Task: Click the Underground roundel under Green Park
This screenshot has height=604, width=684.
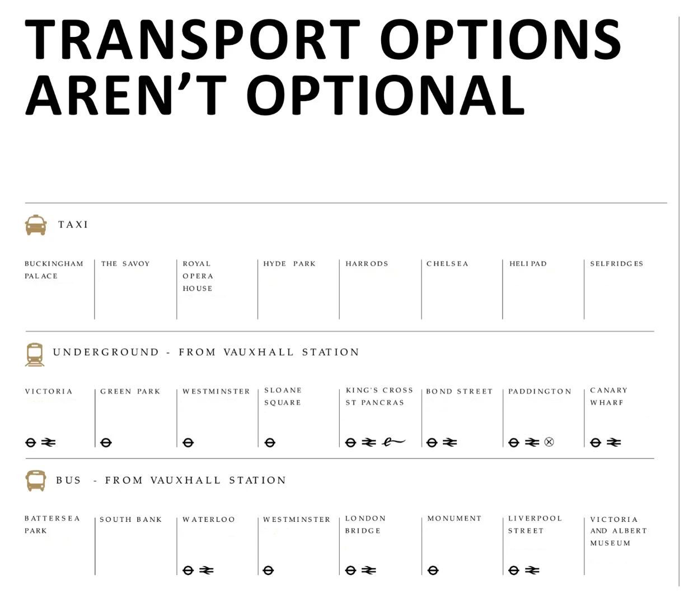Action: click(106, 442)
